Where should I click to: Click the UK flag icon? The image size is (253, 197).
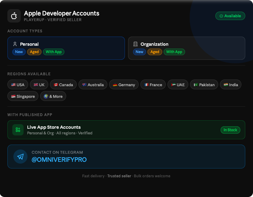(36, 85)
